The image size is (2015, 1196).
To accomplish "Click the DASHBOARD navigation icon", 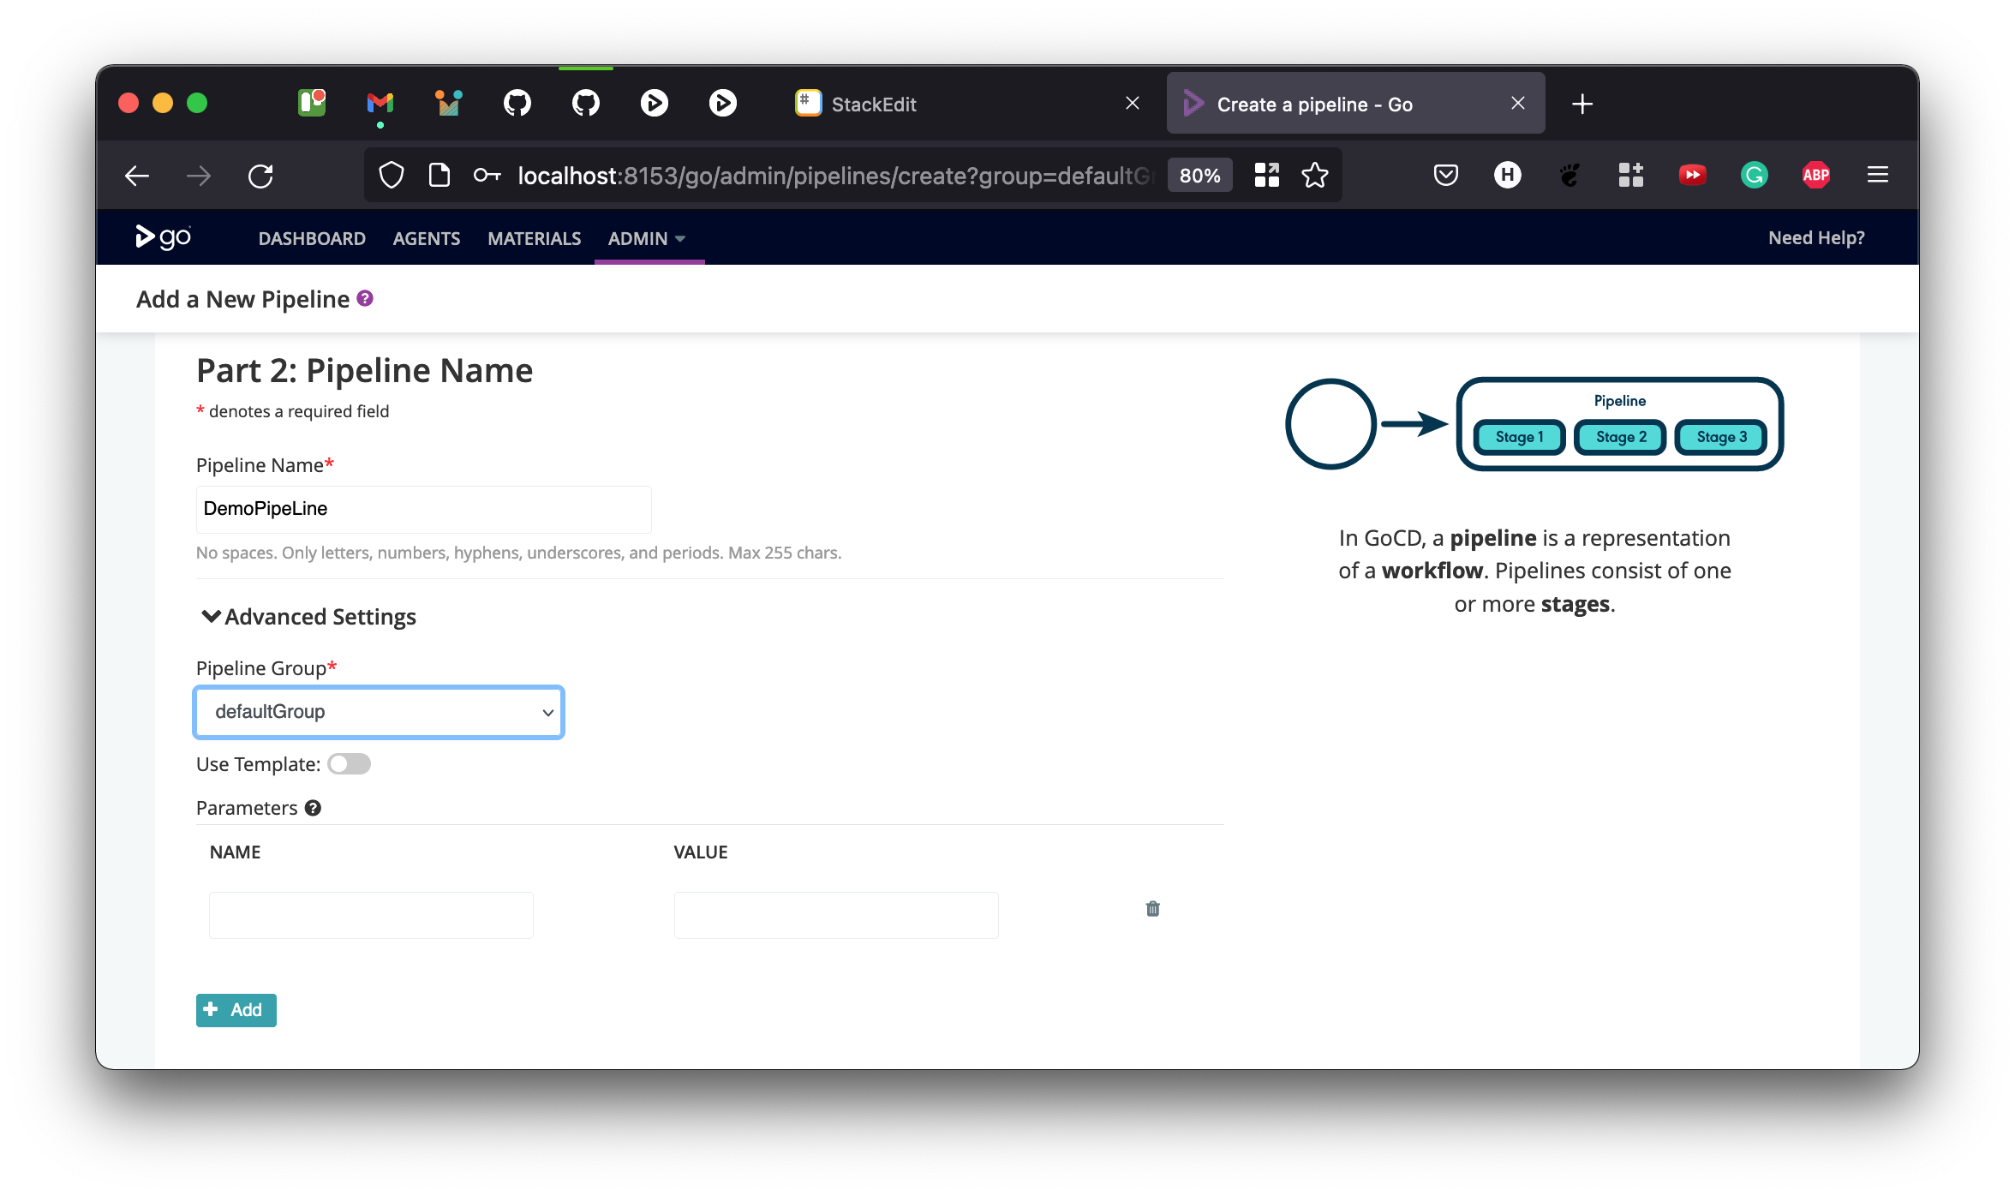I will [x=310, y=238].
